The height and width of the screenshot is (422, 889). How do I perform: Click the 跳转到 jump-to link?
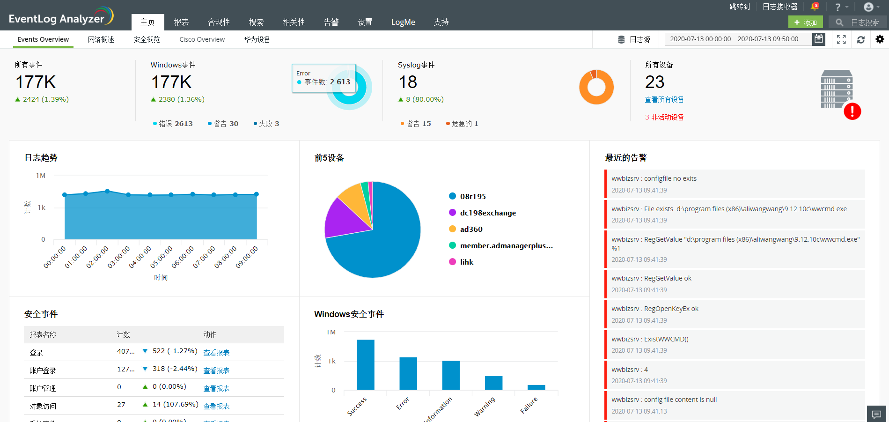pos(740,7)
